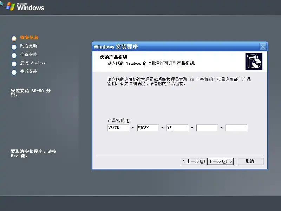This screenshot has width=281, height=211.
Task: Click the 收集信息 step label
Action: [x=29, y=38]
